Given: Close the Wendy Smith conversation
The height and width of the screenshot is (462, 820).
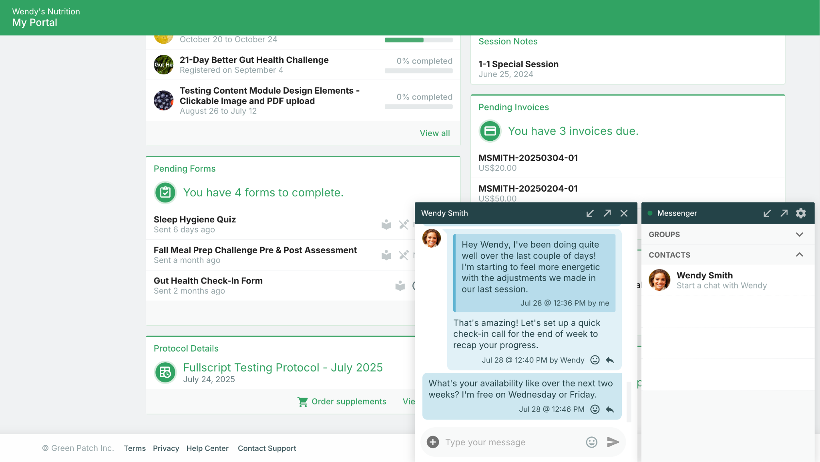Looking at the screenshot, I should [624, 213].
